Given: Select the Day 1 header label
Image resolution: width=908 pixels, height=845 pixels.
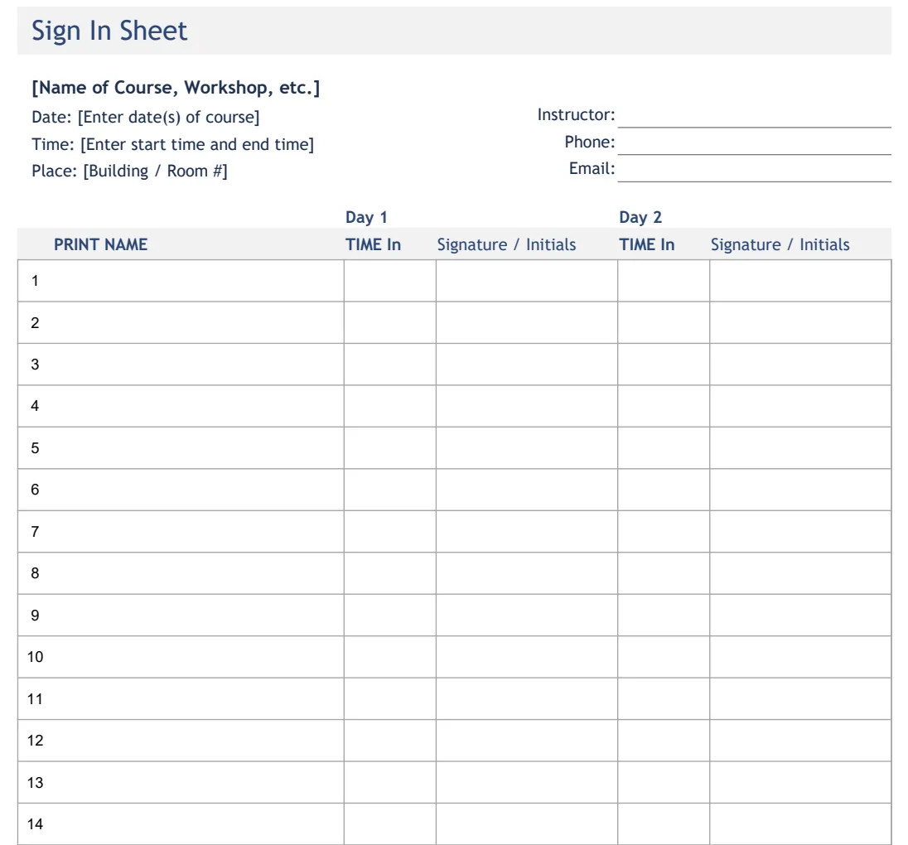Looking at the screenshot, I should (x=366, y=217).
